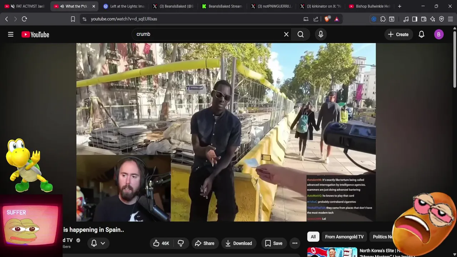This screenshot has width=457, height=257.
Task: Open the North Korea's Elite video thumbnail
Action: (332, 252)
